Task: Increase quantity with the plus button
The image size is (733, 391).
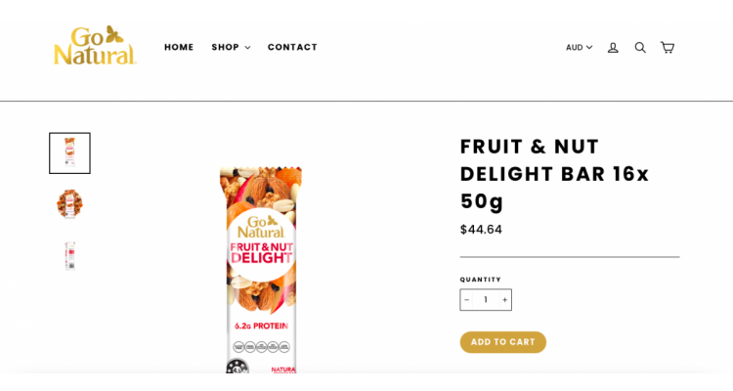Action: click(505, 300)
